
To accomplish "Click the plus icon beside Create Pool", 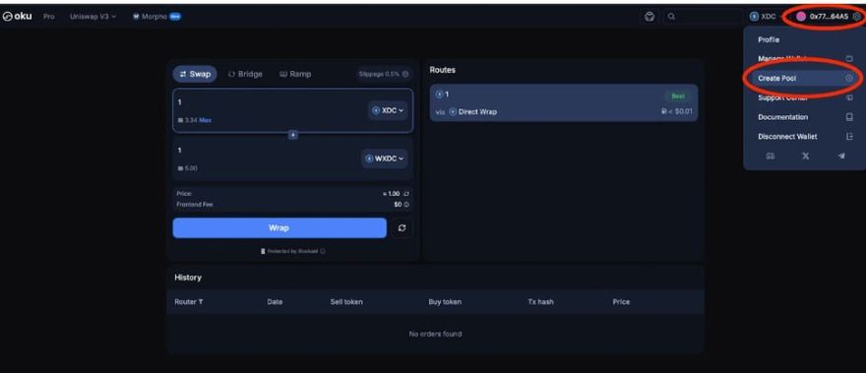I will (x=849, y=79).
